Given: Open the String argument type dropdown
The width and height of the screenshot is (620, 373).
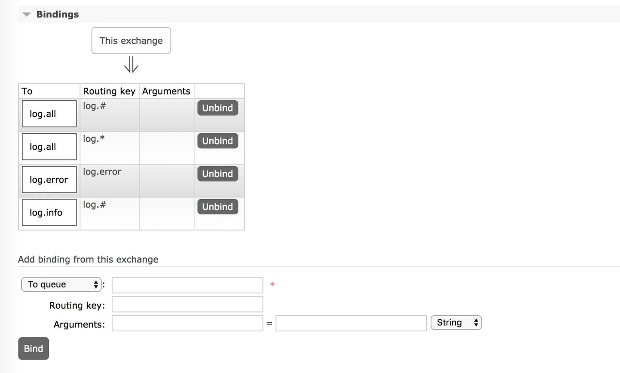Looking at the screenshot, I should pos(456,323).
